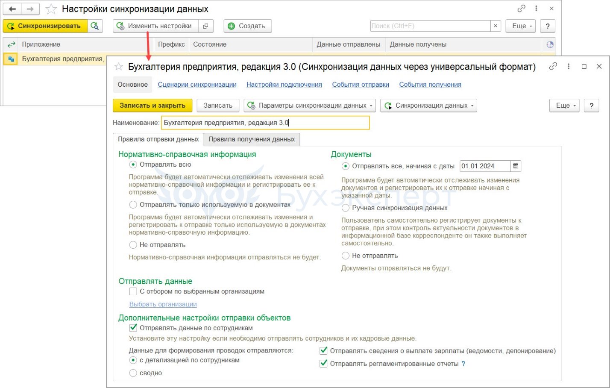Select Не отправлять under Документы
Viewport: 610px width, 388px height.
[345, 256]
